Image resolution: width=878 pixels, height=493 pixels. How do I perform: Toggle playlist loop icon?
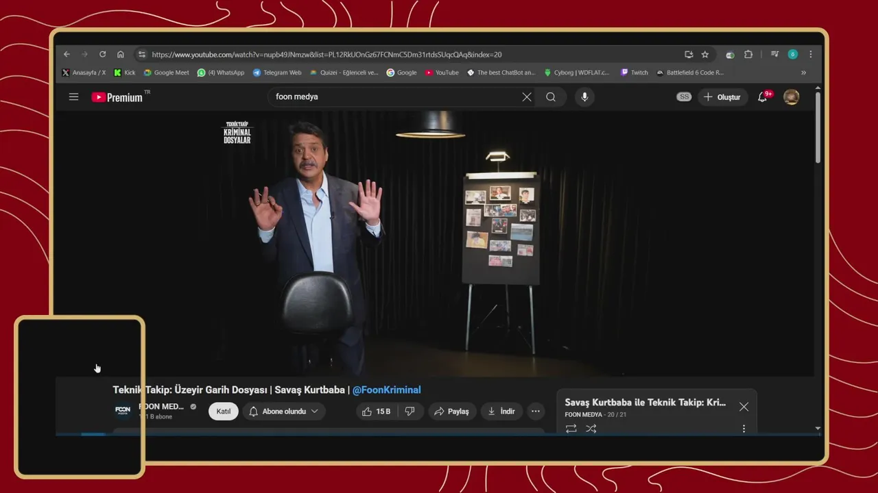pos(571,429)
